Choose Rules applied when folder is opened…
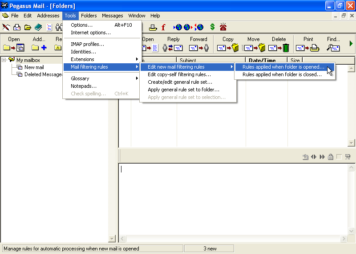Viewport: 356px width, 254px height. (x=285, y=67)
